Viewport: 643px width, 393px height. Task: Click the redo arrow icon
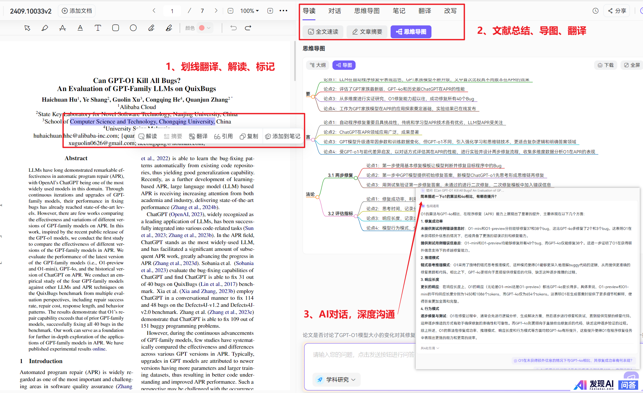point(248,28)
